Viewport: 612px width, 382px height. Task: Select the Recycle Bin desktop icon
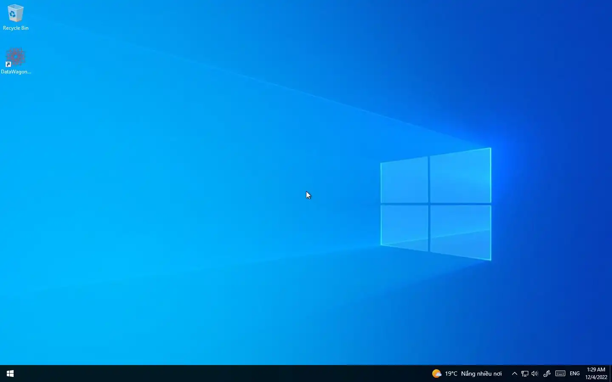tap(16, 18)
